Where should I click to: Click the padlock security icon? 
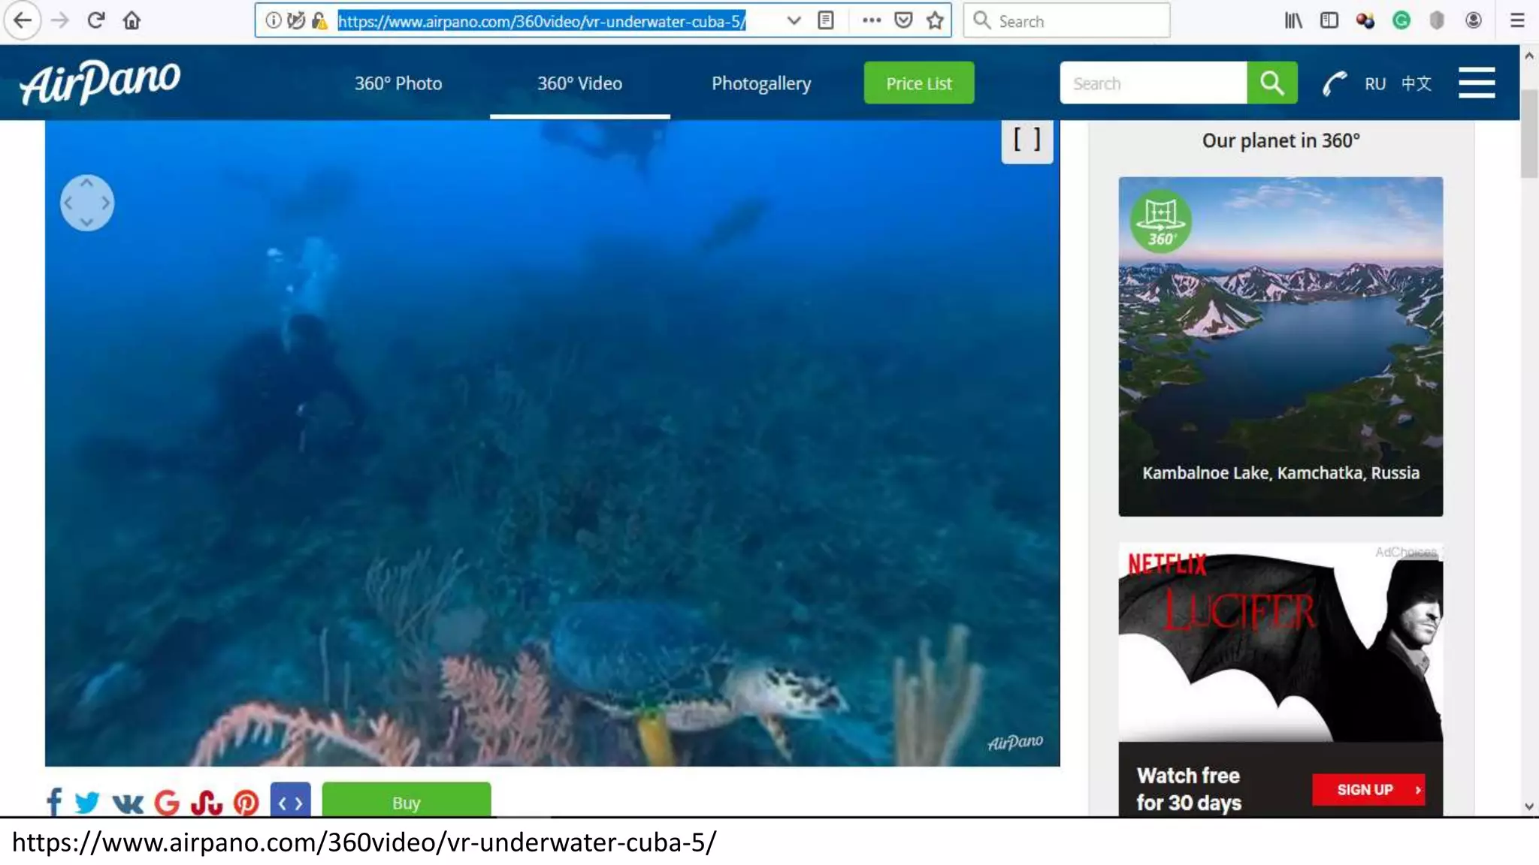(319, 21)
